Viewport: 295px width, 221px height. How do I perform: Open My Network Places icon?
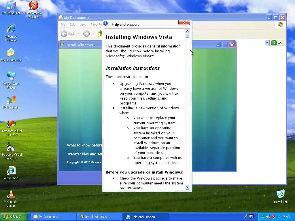pos(11,80)
